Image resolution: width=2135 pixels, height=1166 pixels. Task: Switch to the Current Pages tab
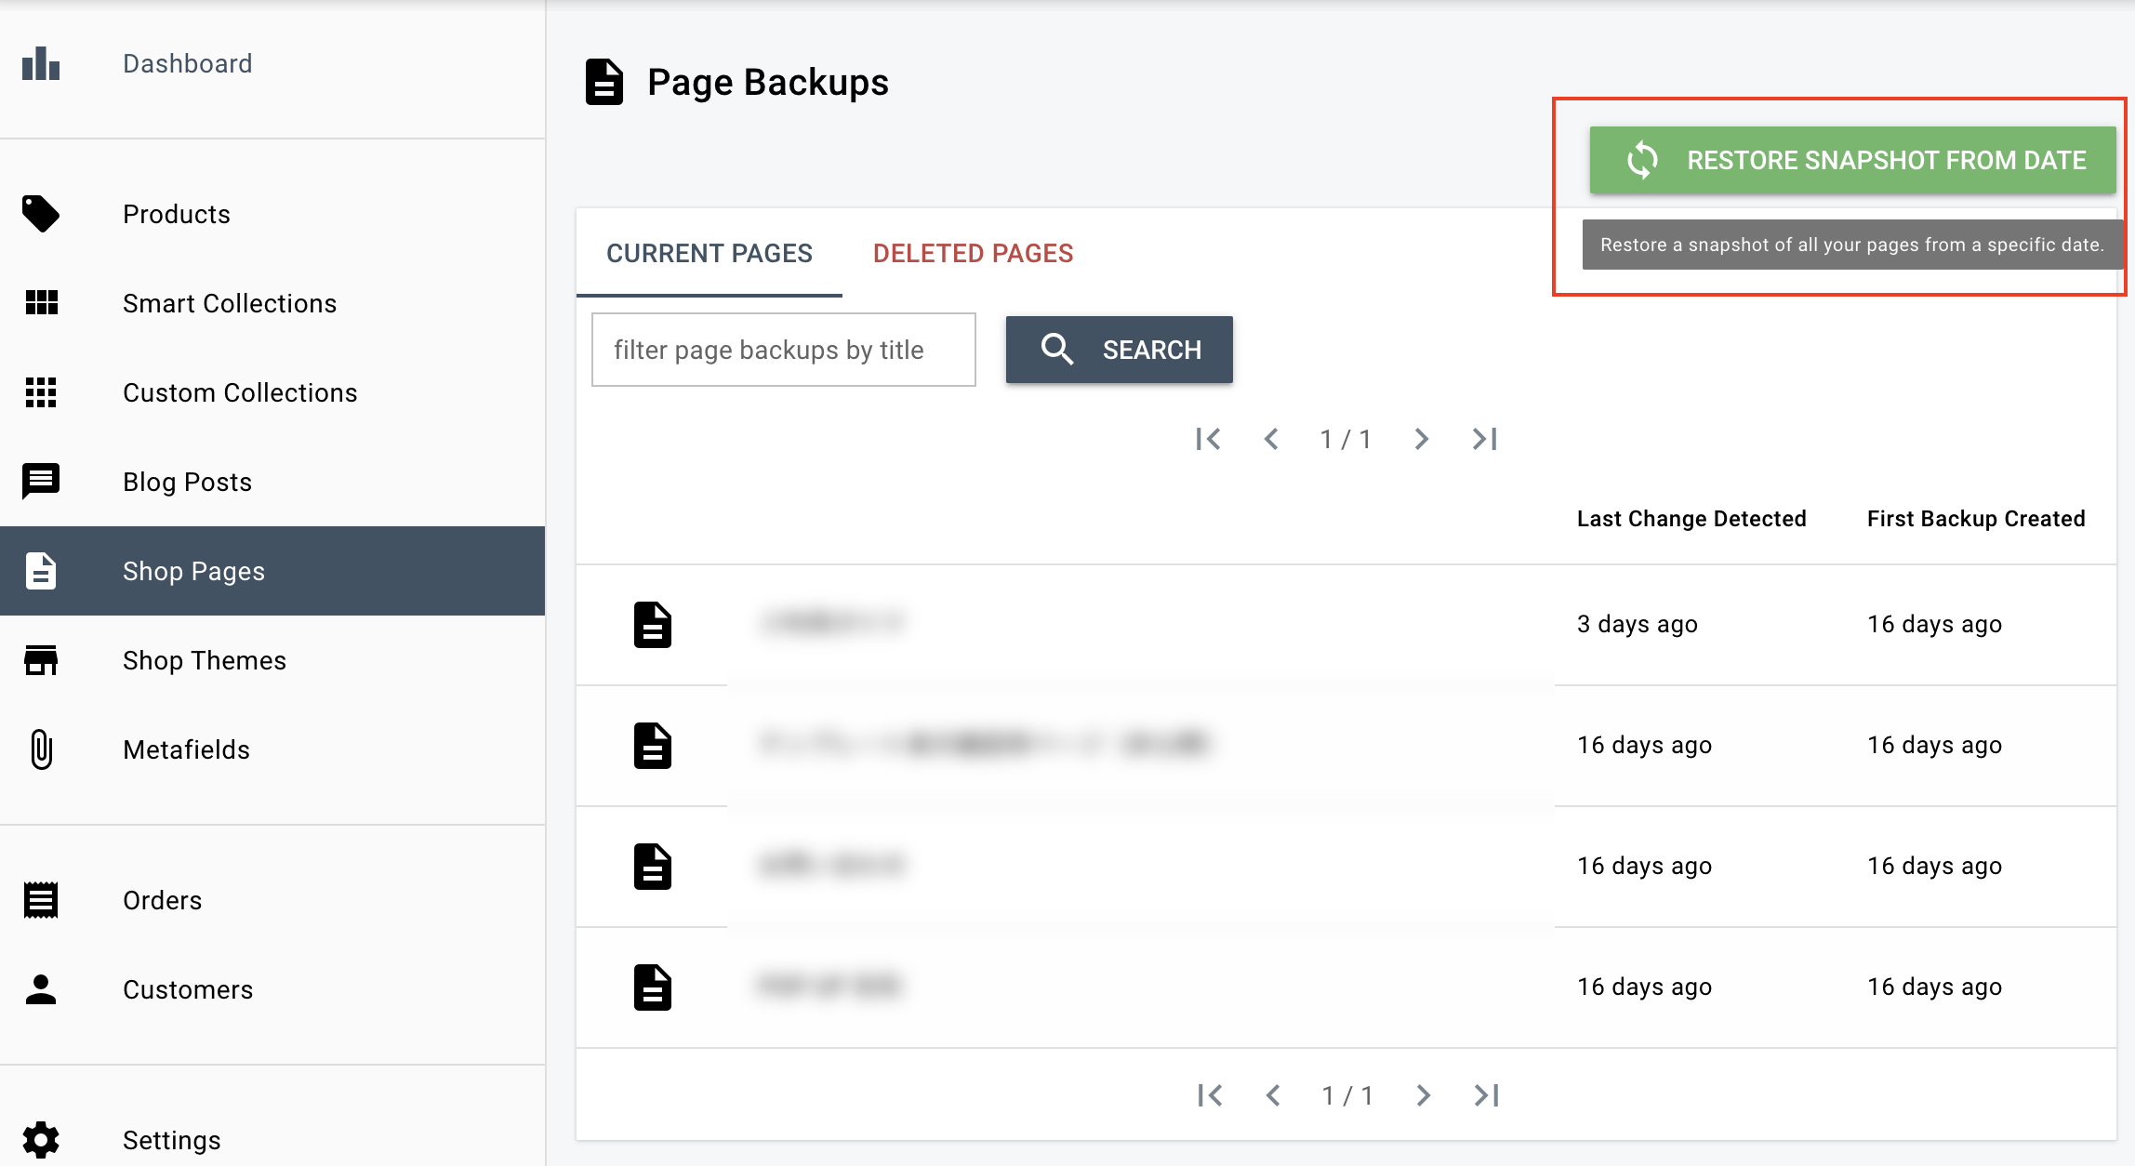point(709,253)
